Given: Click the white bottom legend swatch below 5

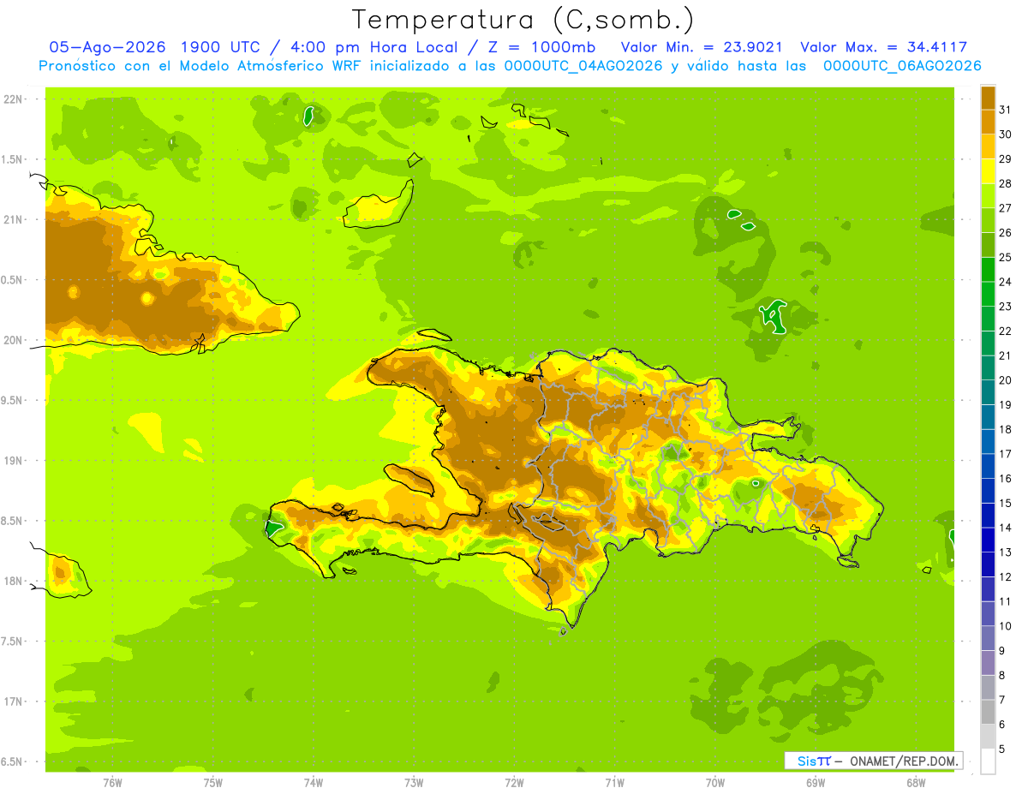Looking at the screenshot, I should 988,761.
